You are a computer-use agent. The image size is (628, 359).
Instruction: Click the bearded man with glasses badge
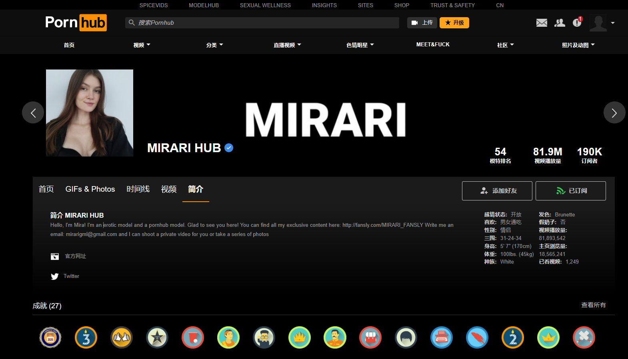pyautogui.click(x=264, y=337)
